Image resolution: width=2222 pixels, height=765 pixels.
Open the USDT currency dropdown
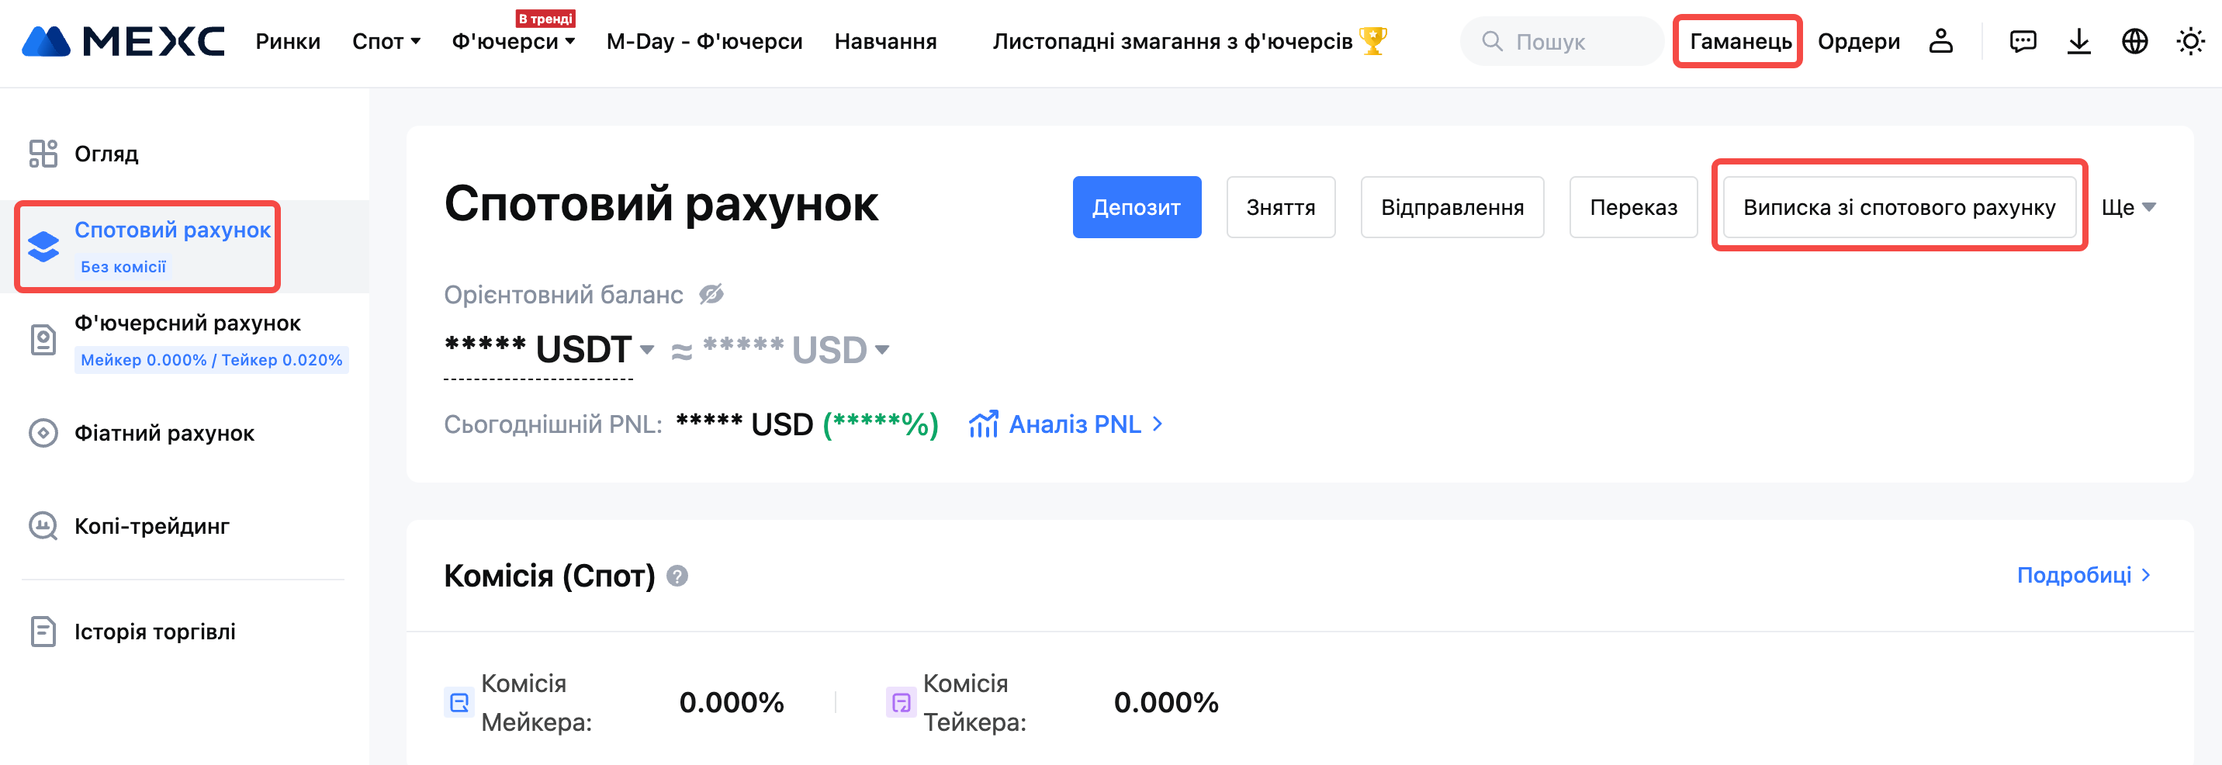pos(646,350)
